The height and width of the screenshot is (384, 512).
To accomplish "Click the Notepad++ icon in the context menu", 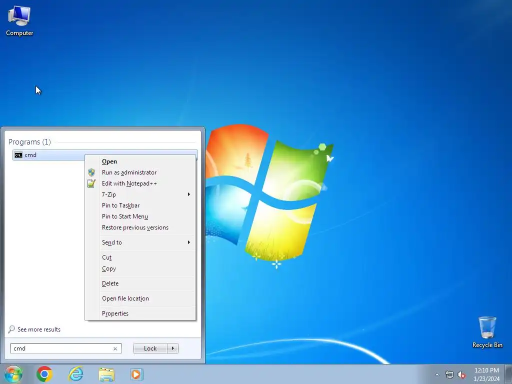I will [x=91, y=183].
